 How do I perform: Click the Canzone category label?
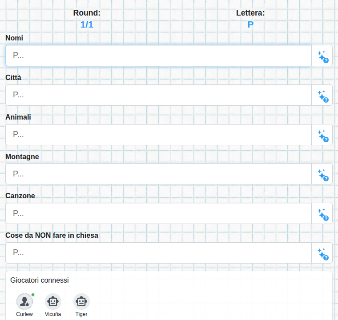tap(20, 196)
